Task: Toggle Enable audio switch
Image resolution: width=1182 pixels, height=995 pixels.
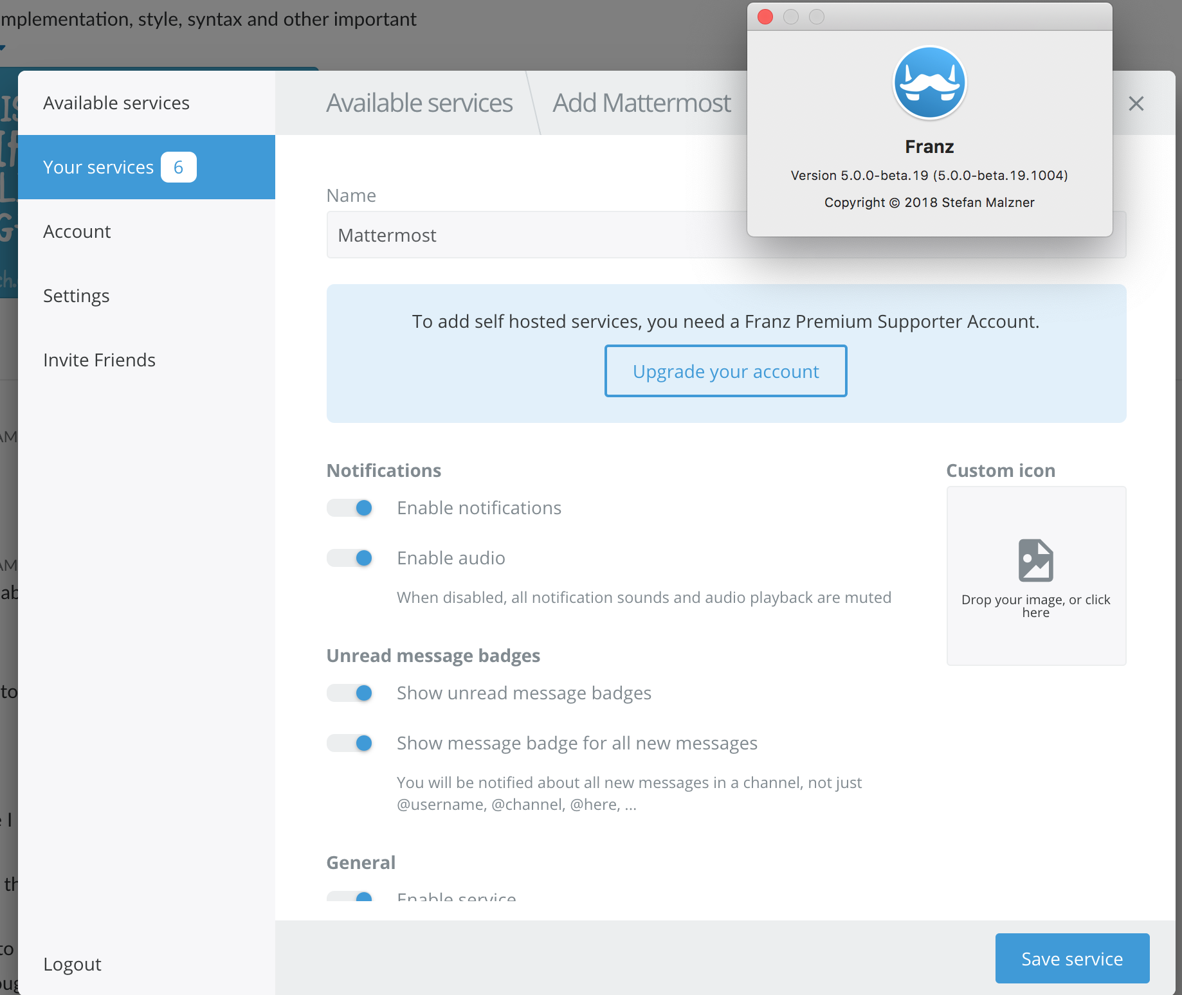Action: point(350,558)
